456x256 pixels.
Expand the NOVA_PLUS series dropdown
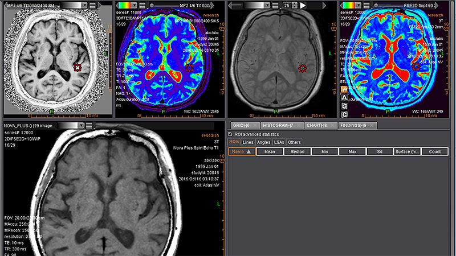point(81,125)
